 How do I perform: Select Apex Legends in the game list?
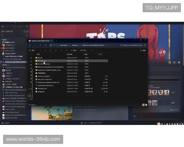click(x=10, y=48)
